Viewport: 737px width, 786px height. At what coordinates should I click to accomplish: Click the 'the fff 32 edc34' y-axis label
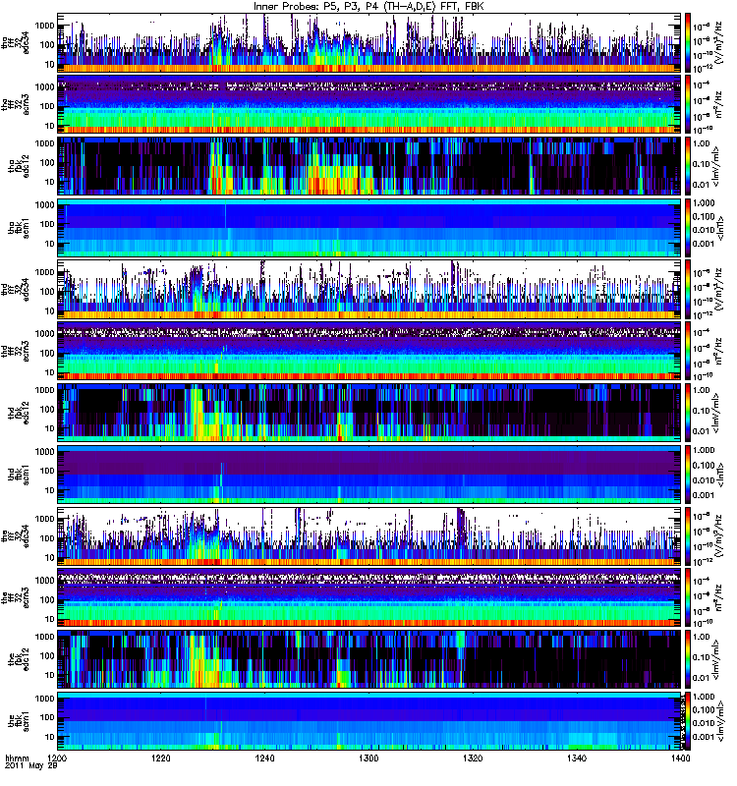point(15,536)
